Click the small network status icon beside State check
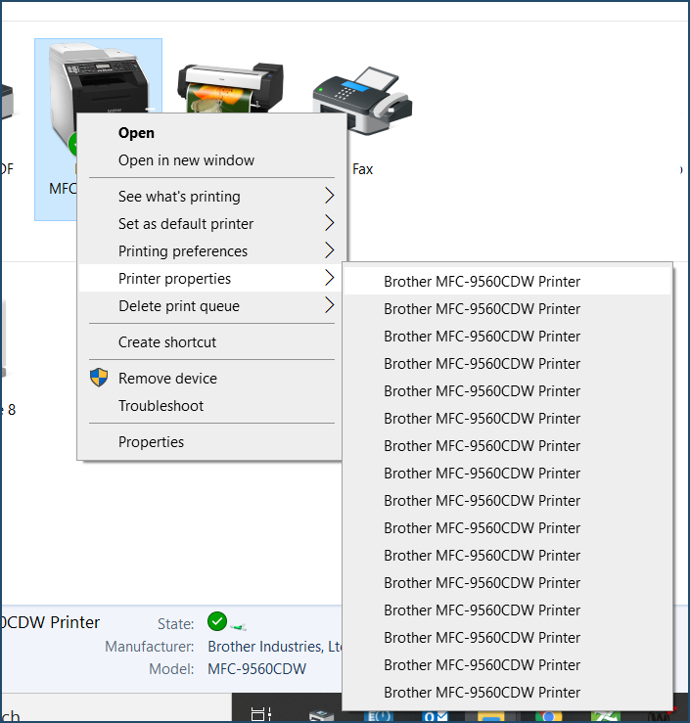This screenshot has height=723, width=690. (239, 626)
